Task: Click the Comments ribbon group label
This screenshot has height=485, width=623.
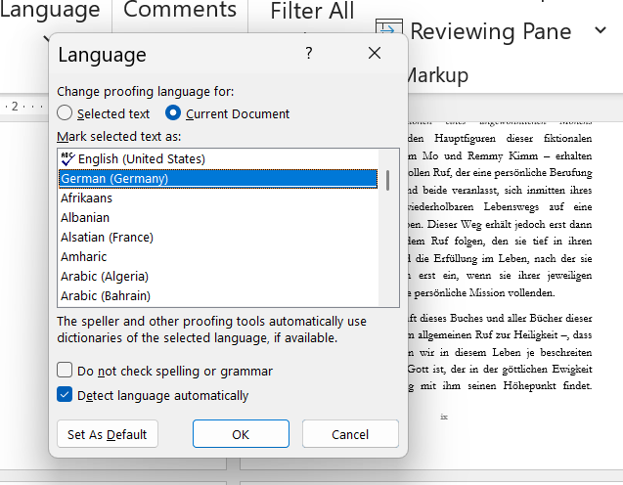Action: [x=180, y=10]
